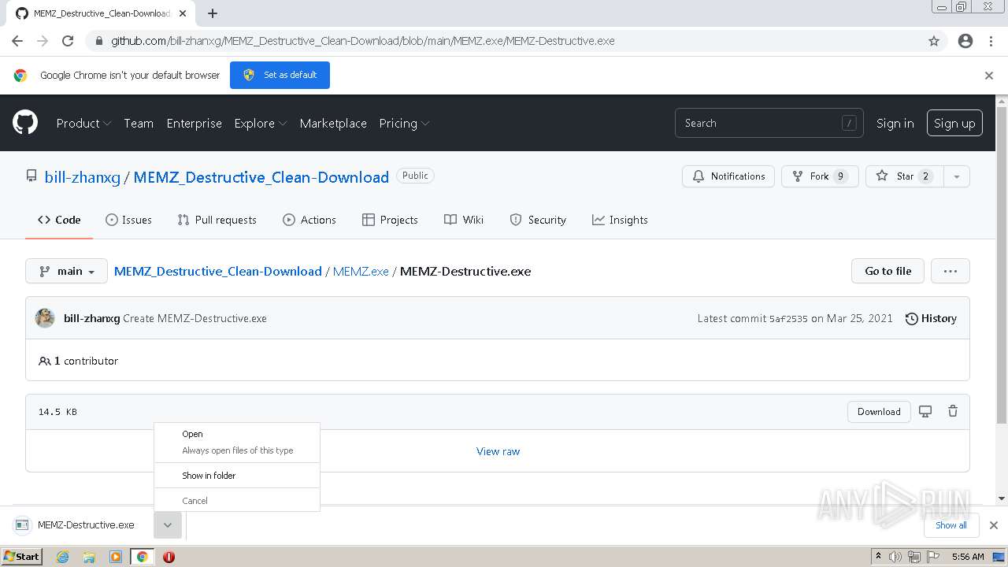Viewport: 1008px width, 567px height.
Task: Open the Windows Start menu
Action: coord(22,557)
